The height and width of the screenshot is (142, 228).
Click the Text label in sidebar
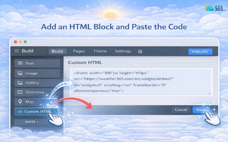30,63
